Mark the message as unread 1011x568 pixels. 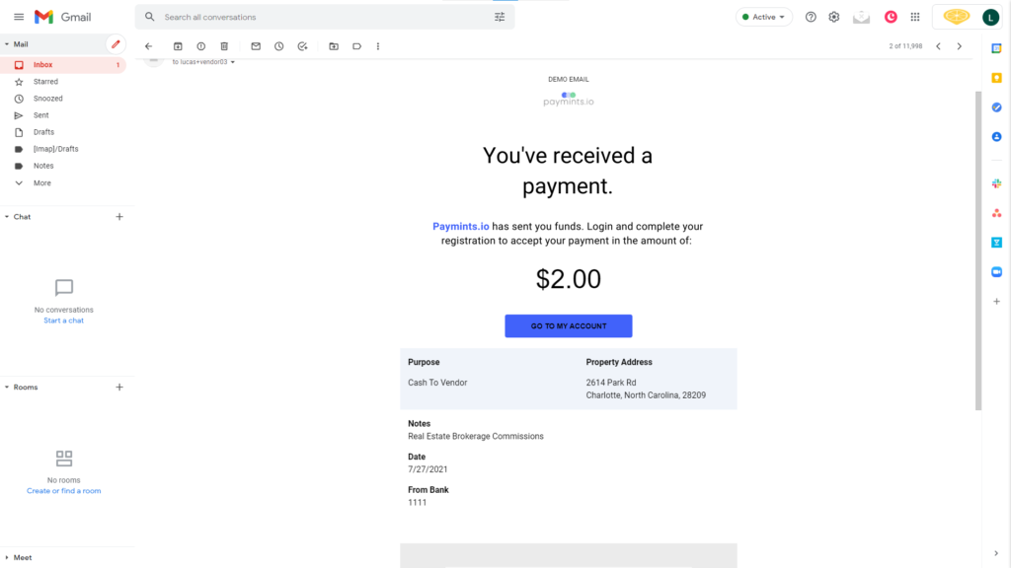click(x=256, y=46)
